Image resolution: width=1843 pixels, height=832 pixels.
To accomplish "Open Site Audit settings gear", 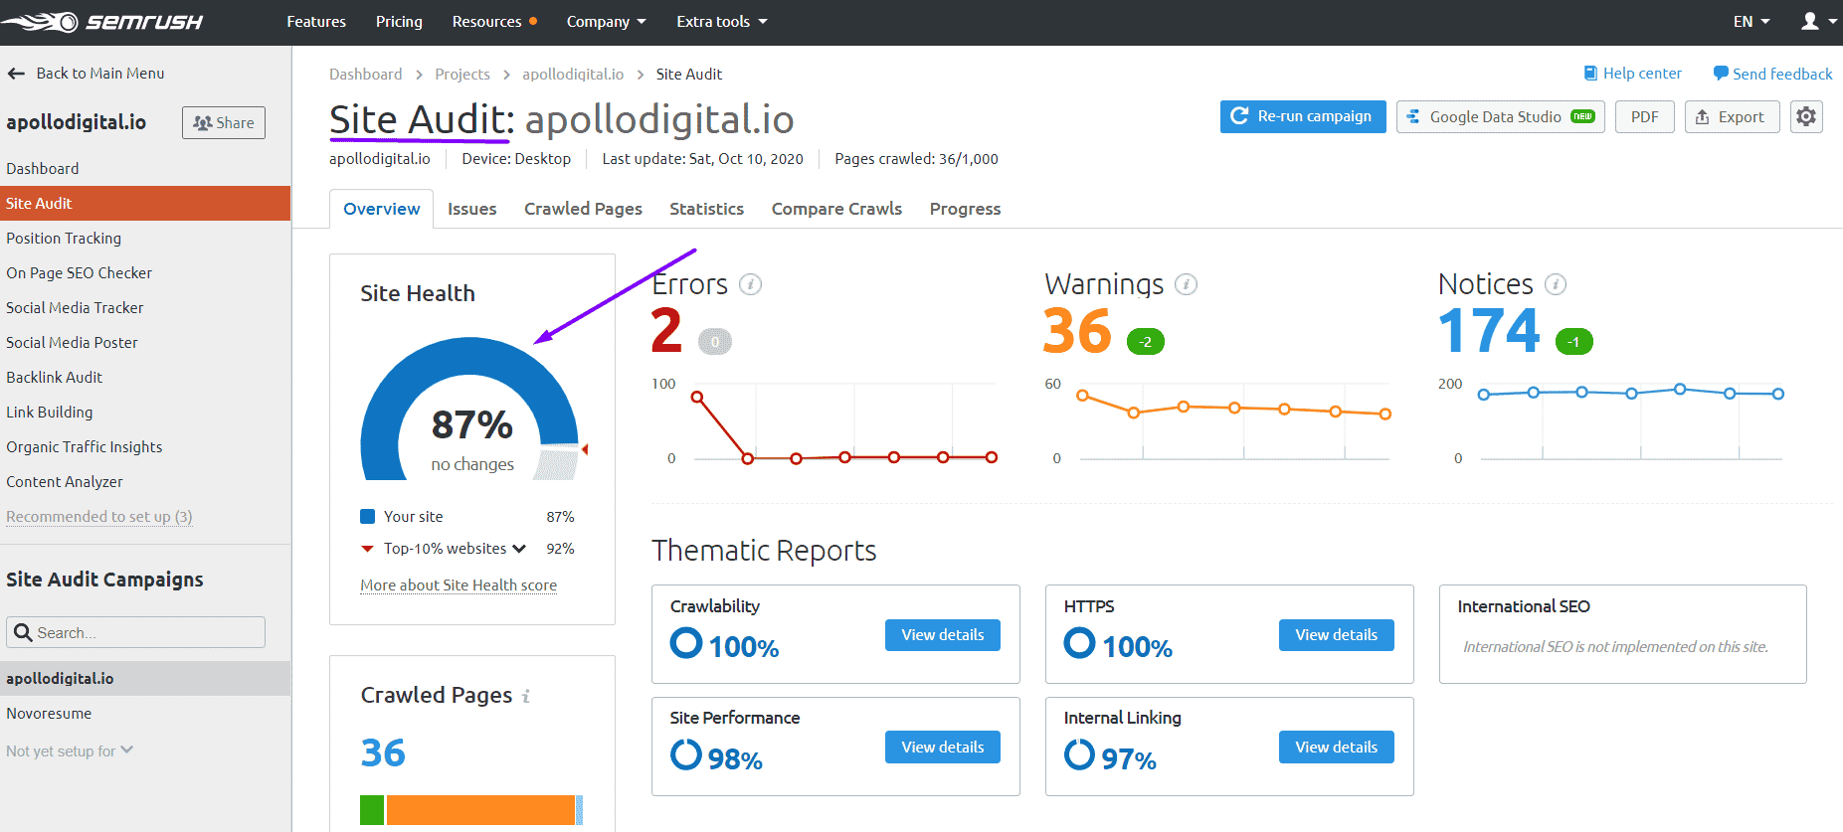I will (1806, 116).
